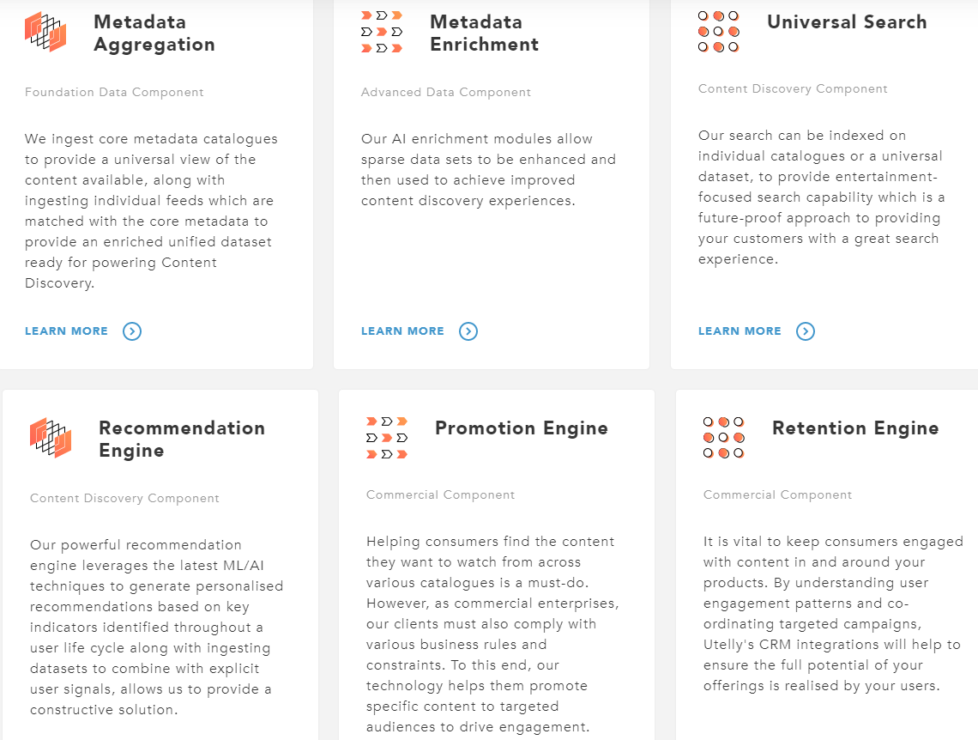The height and width of the screenshot is (740, 978).
Task: Click the Advanced Data Component label
Action: 446,93
